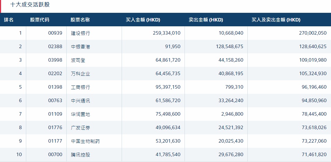The height and width of the screenshot is (162, 331).
Task: Click sell amount 20,025,430
Action: (231, 141)
